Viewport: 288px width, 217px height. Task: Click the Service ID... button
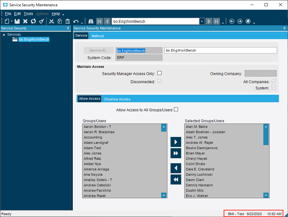pos(99,50)
